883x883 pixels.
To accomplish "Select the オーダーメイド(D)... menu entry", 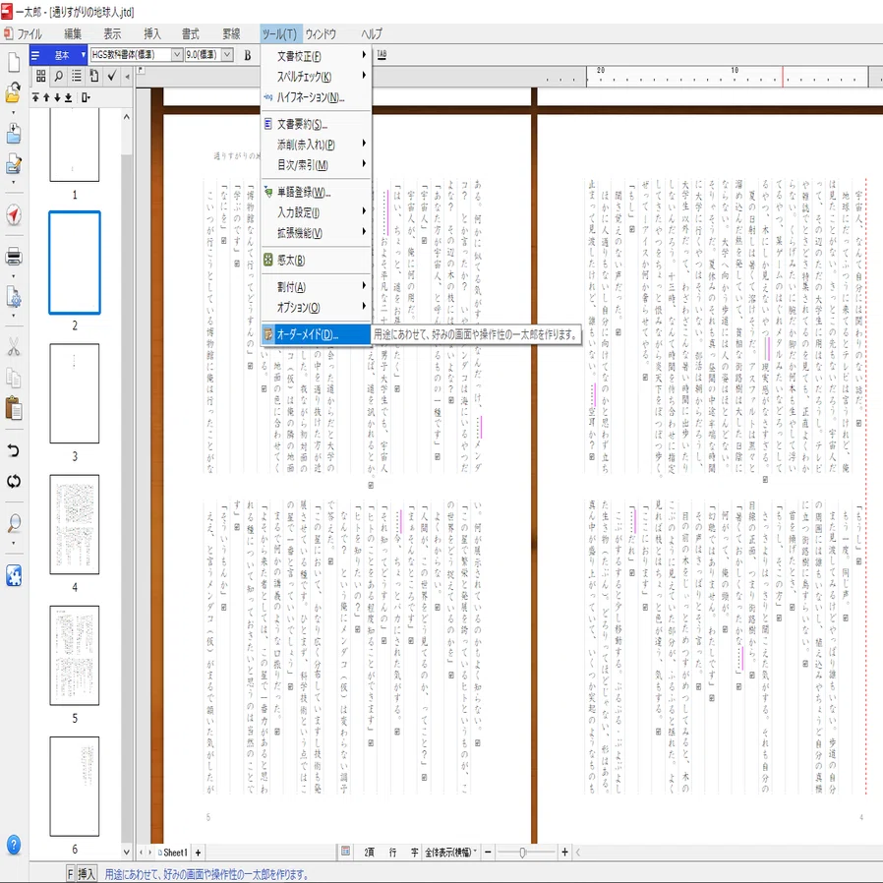I will click(x=316, y=334).
